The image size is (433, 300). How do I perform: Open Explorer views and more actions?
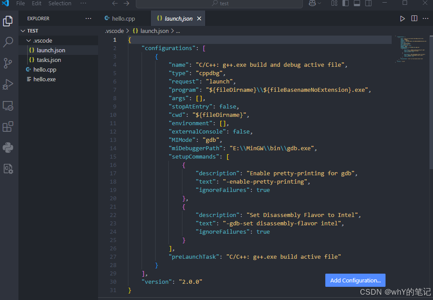point(88,18)
